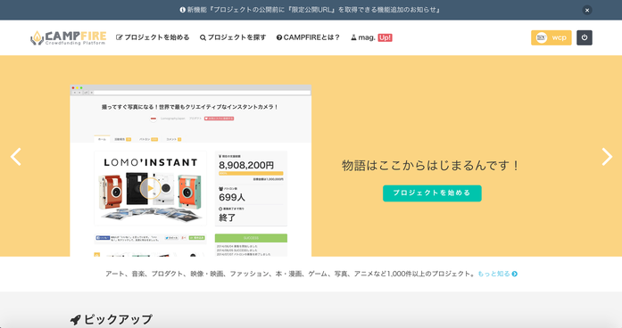
Task: Open CAMPFIREとは？ menu item
Action: click(308, 37)
